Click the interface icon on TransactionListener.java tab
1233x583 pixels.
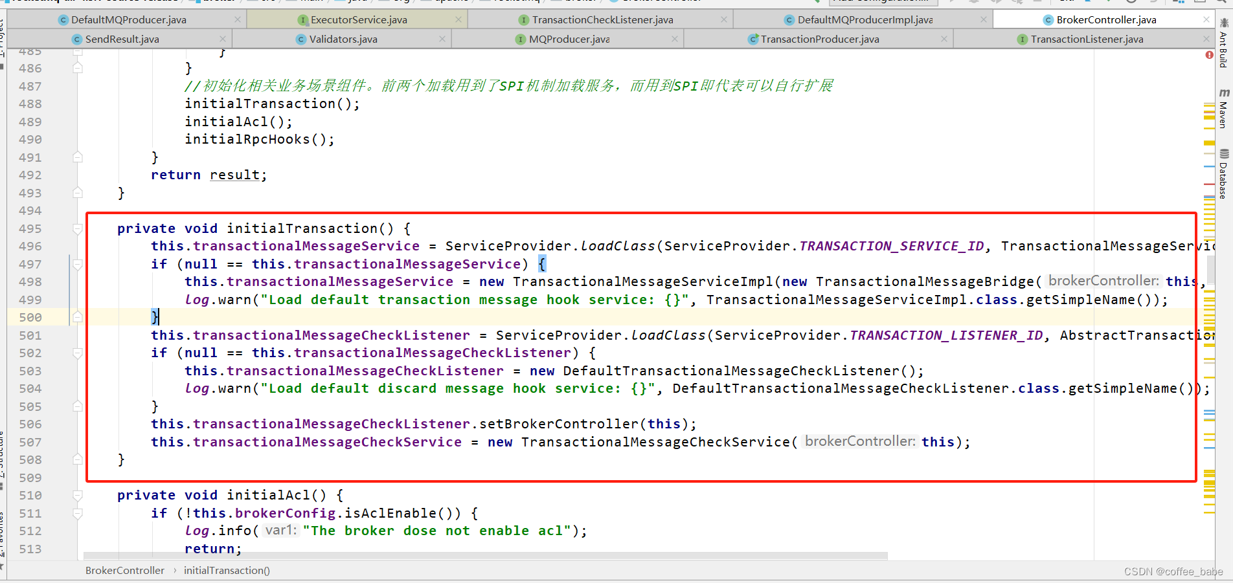tap(1023, 39)
